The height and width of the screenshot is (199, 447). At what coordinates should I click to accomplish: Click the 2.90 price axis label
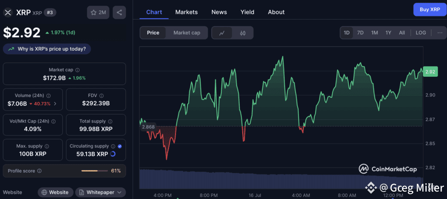430,95
